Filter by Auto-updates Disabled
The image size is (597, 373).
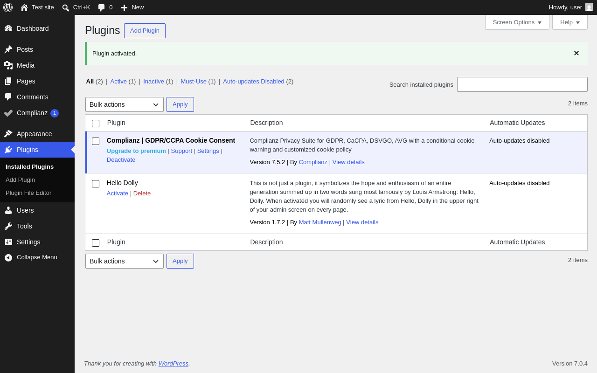click(x=254, y=81)
